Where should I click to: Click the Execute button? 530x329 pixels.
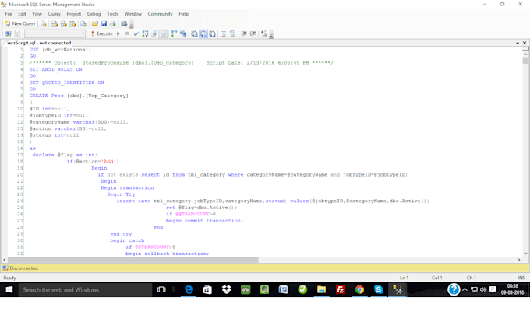[x=101, y=33]
